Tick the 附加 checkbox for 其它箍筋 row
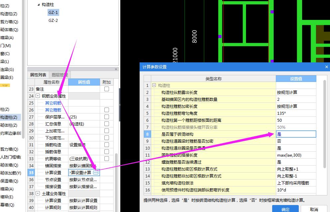The width and height of the screenshot is (330, 212). [107, 110]
